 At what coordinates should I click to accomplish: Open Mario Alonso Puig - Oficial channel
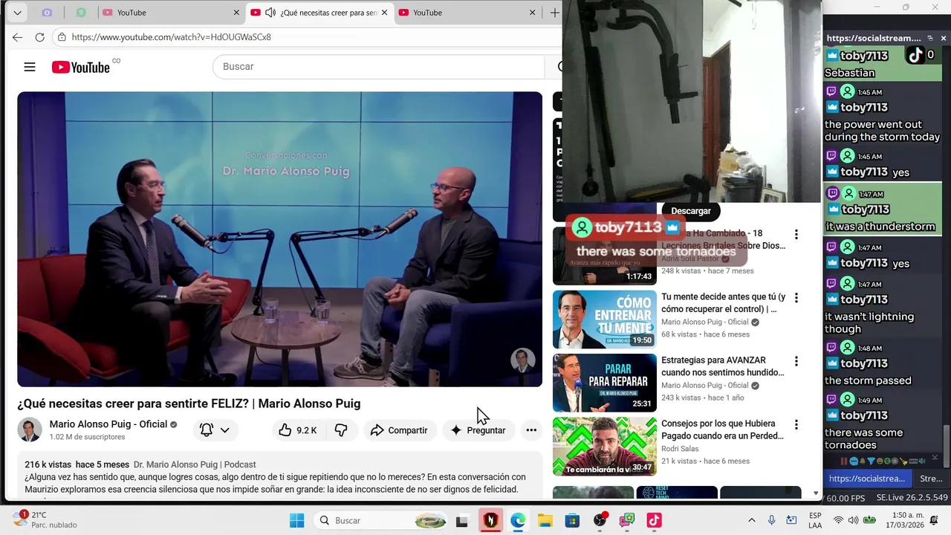click(x=108, y=424)
